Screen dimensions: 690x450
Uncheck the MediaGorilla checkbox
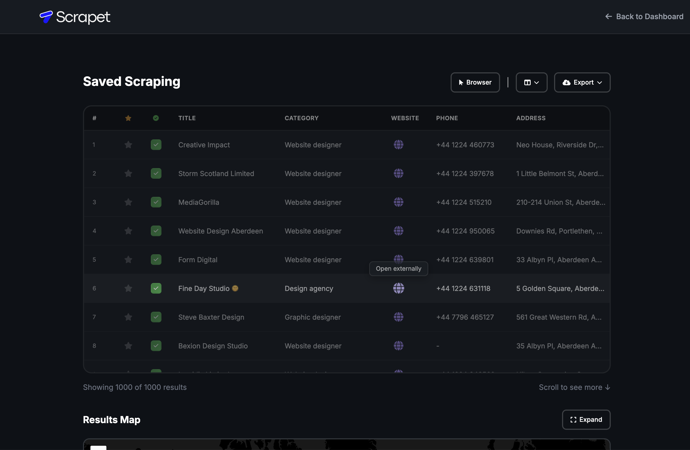(156, 202)
